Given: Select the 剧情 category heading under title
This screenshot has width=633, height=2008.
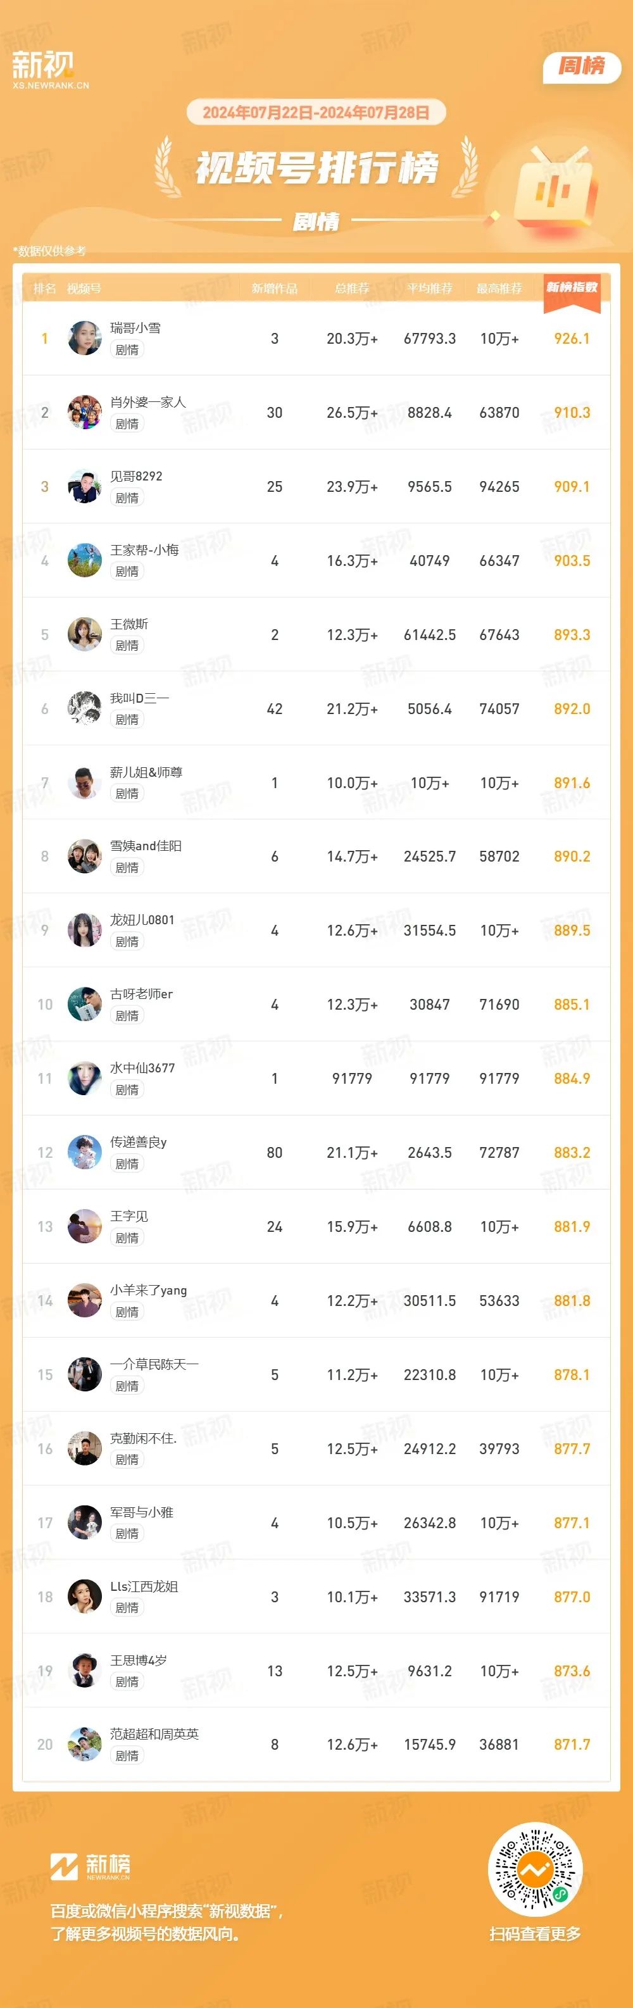Looking at the screenshot, I should coord(316,222).
